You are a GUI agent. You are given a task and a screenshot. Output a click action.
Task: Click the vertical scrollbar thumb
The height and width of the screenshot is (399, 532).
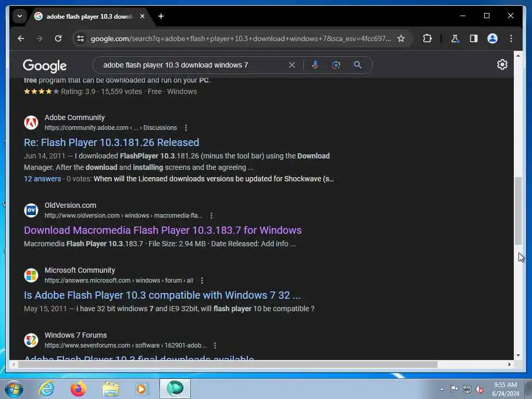(518, 210)
